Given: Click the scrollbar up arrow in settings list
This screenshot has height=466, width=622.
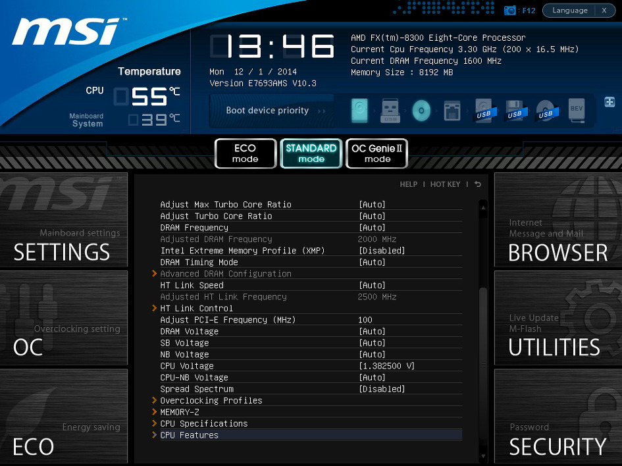Looking at the screenshot, I should (x=483, y=207).
